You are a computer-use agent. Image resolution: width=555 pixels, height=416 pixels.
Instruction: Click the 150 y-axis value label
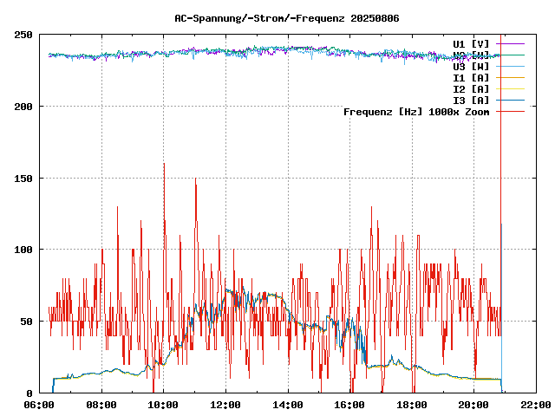23,178
